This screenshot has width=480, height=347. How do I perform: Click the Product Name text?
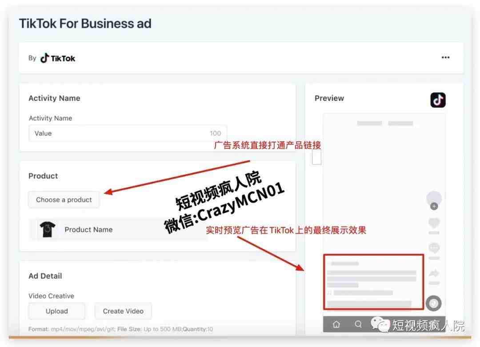click(88, 230)
